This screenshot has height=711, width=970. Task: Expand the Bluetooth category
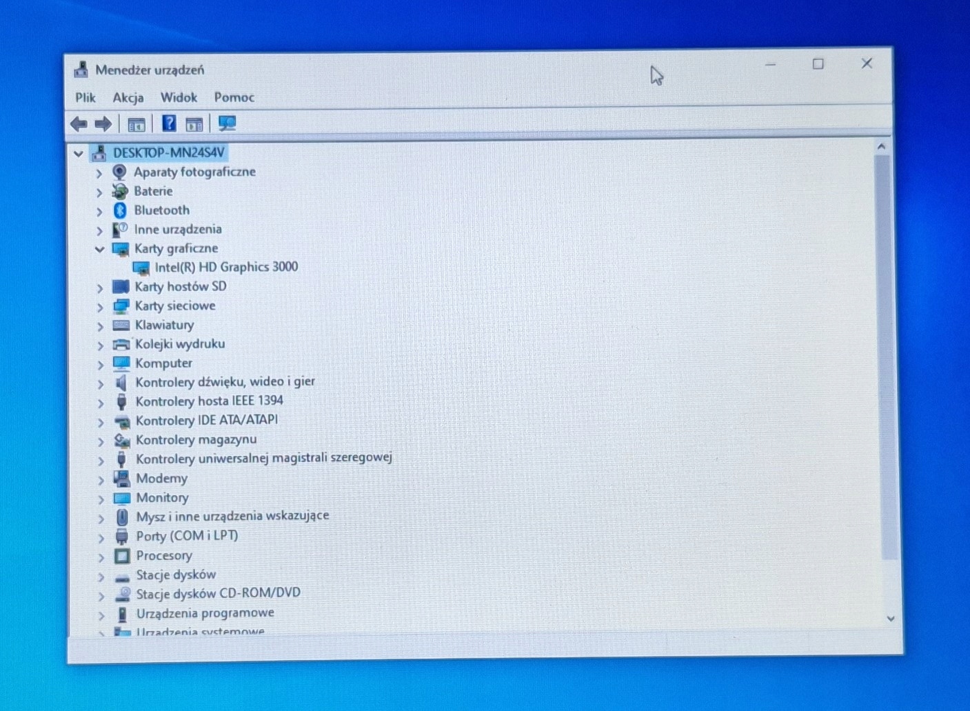(99, 212)
